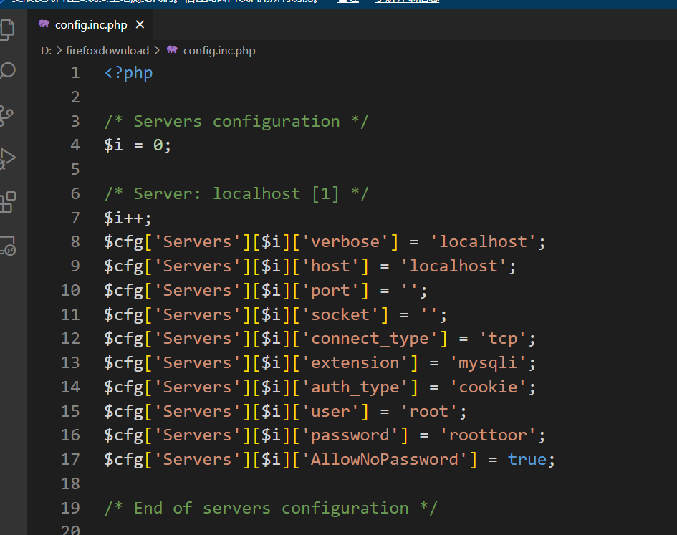The width and height of the screenshot is (677, 535).
Task: Click the 'localhost' value on the host line
Action: coord(453,266)
